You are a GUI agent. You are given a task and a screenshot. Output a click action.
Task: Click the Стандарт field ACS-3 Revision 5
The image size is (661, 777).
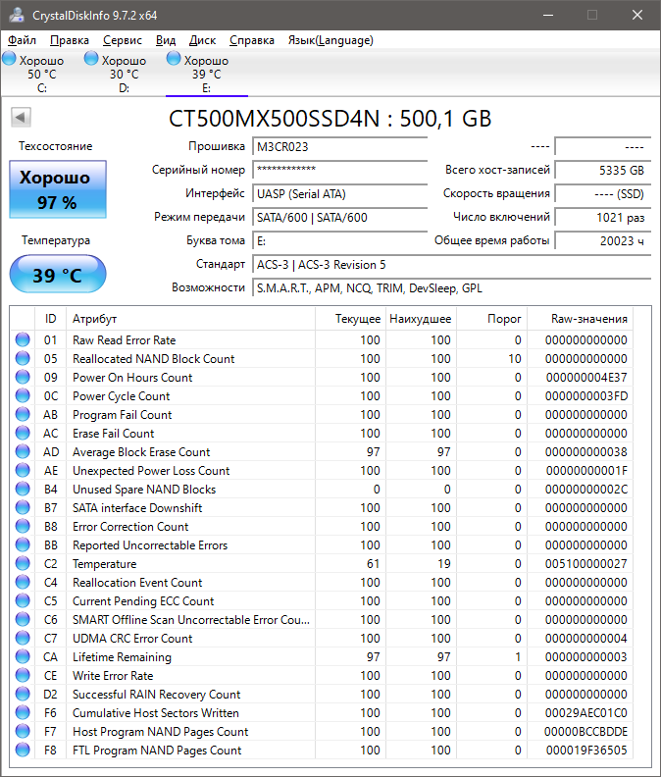[x=451, y=265]
